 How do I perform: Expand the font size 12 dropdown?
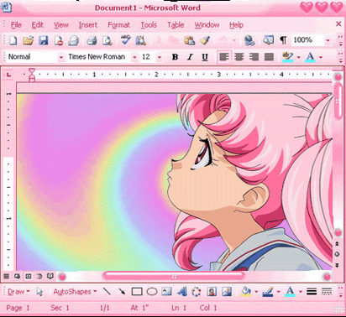coord(160,58)
